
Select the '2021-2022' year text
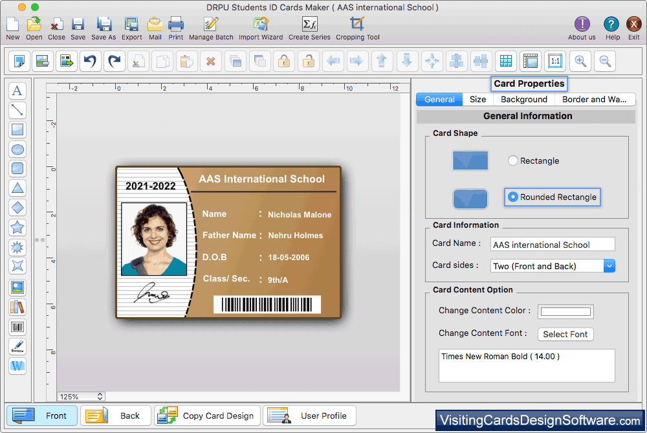151,186
